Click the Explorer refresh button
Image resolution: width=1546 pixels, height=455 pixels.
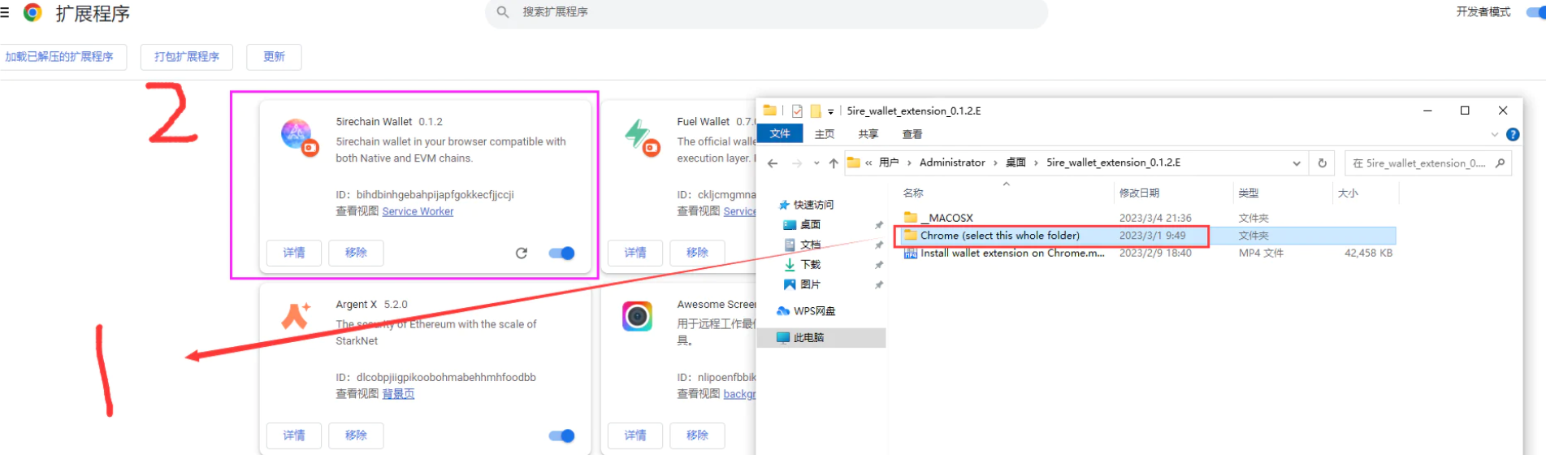1323,163
